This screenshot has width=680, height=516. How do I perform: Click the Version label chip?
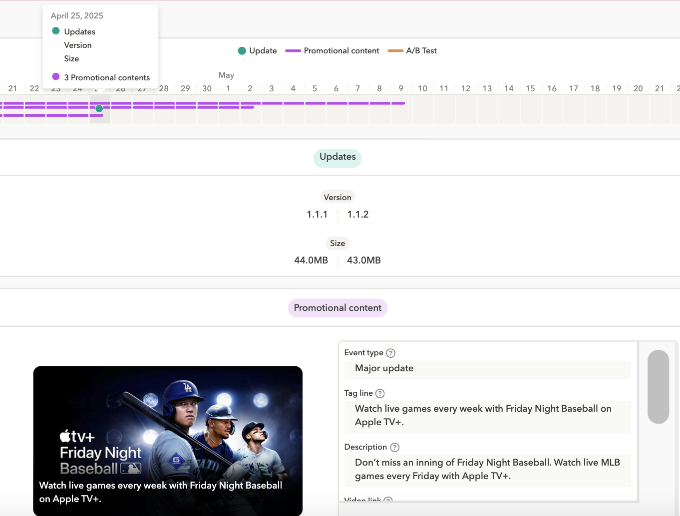pyautogui.click(x=338, y=197)
